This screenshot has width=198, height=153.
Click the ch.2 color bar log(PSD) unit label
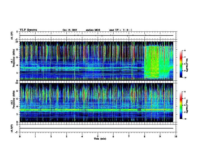(187, 106)
